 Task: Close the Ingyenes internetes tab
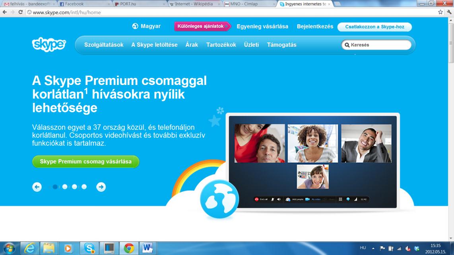(x=329, y=4)
